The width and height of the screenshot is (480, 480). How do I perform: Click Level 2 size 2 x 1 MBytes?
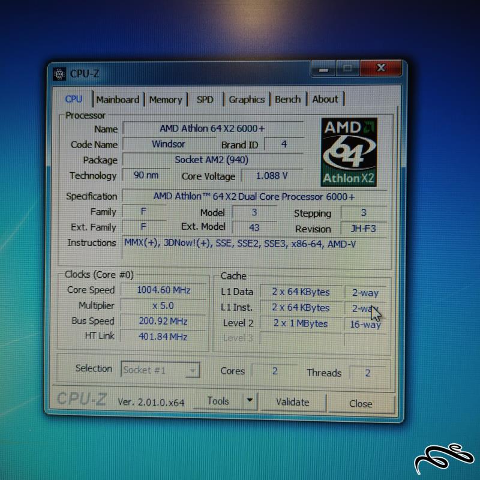click(x=301, y=323)
